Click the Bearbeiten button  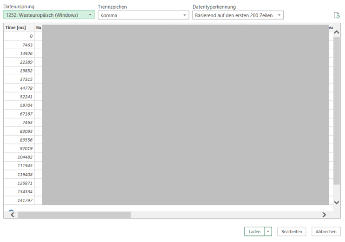pos(292,231)
